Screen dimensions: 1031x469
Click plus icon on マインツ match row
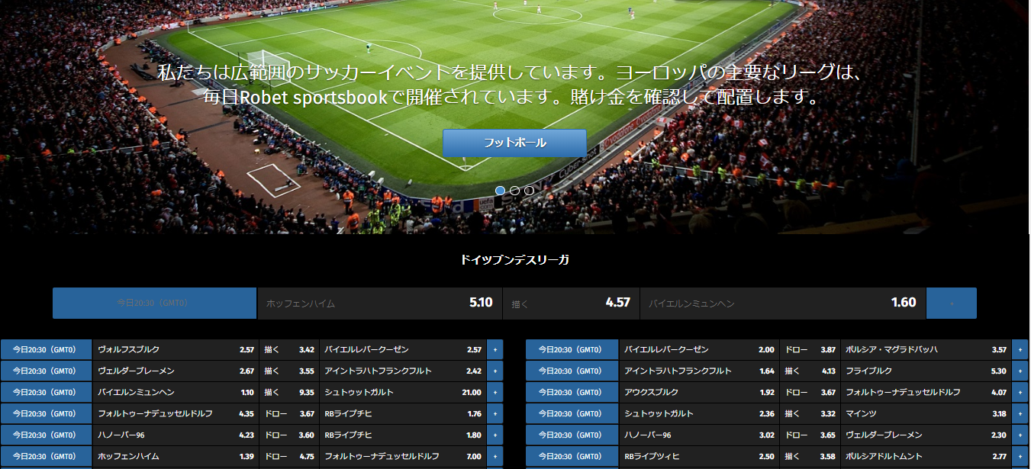(1020, 413)
